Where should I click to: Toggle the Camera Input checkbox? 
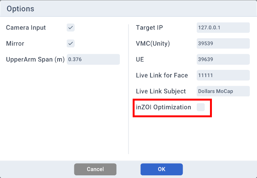coord(71,28)
